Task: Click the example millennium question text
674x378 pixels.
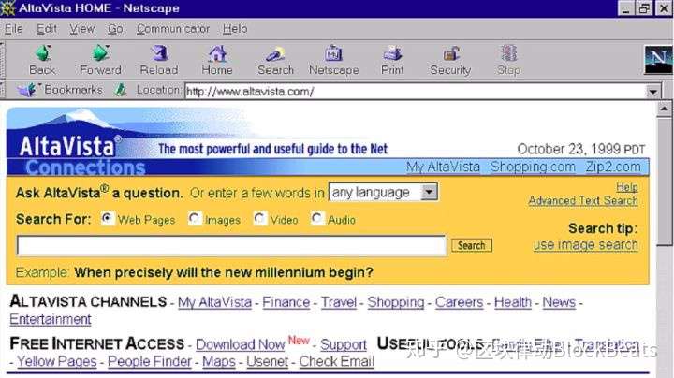Action: (x=224, y=272)
